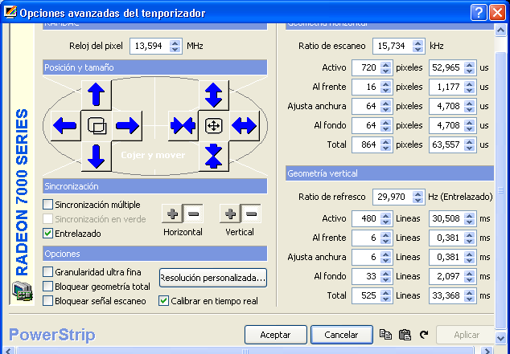This screenshot has width=510, height=354.
Task: Click horizontal Activo pixeles spinner arrows
Action: coord(386,67)
